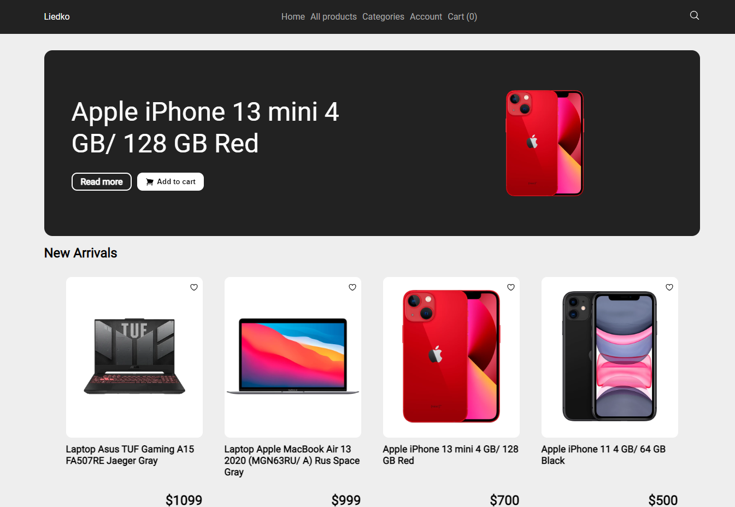This screenshot has width=735, height=507.
Task: Open Laptop Asus TUF Gaming A15 title
Action: click(130, 455)
